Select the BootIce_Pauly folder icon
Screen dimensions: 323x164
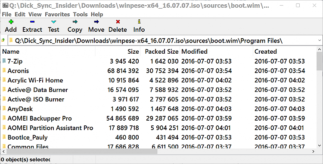click(4, 137)
